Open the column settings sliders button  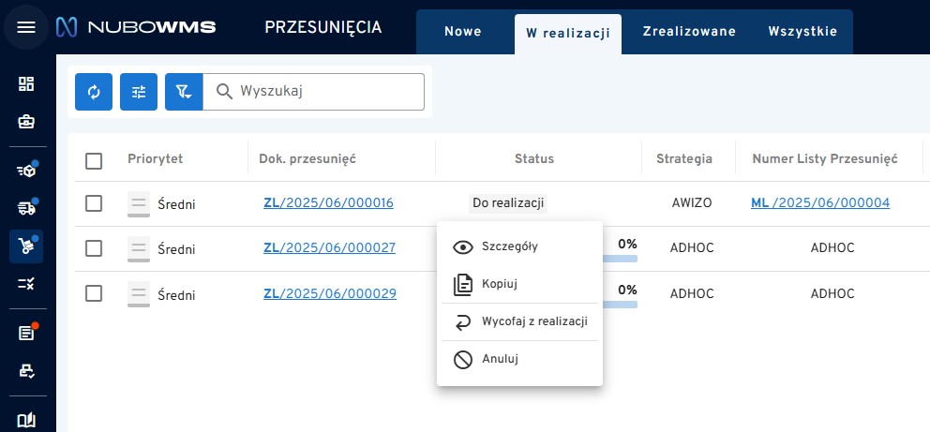click(x=139, y=92)
